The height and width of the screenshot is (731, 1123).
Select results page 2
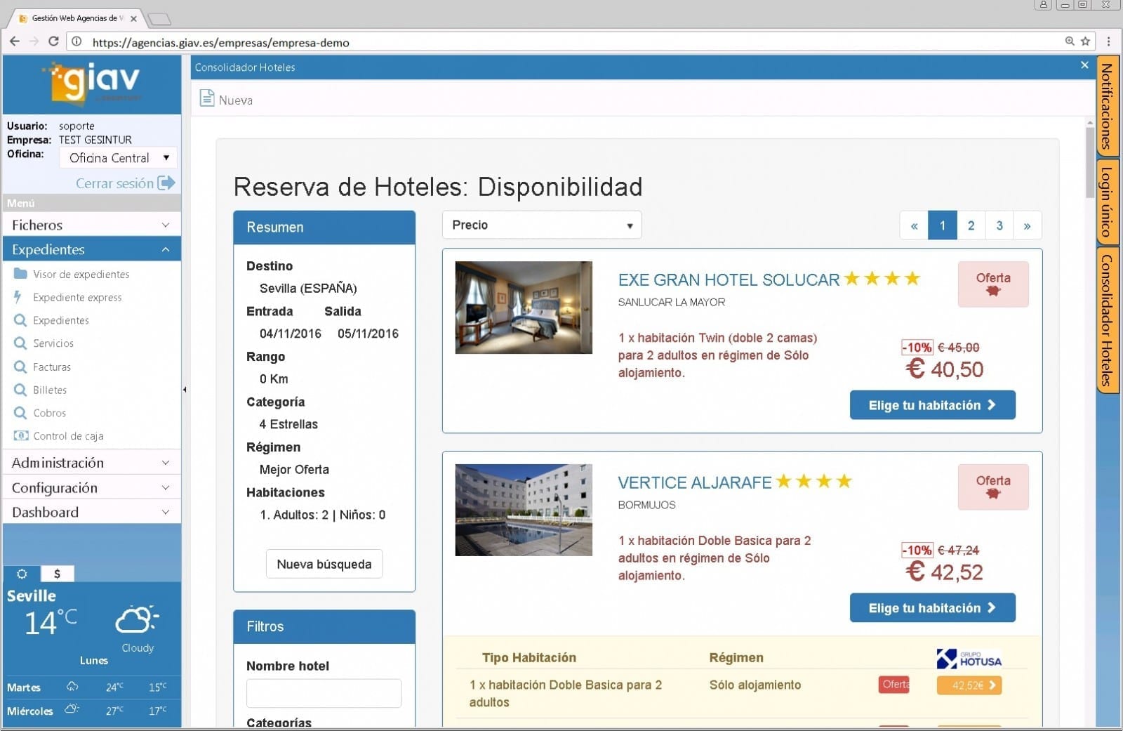point(971,225)
